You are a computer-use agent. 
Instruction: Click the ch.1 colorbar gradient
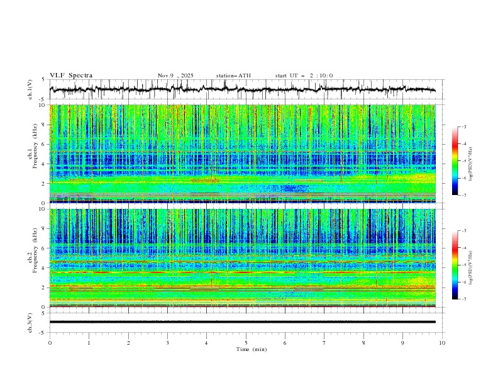coord(455,161)
